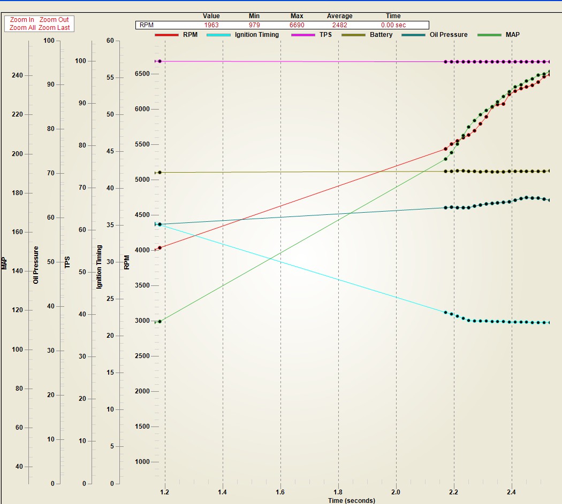Click the Time (seconds) axis title
This screenshot has height=504, width=562.
[351, 500]
